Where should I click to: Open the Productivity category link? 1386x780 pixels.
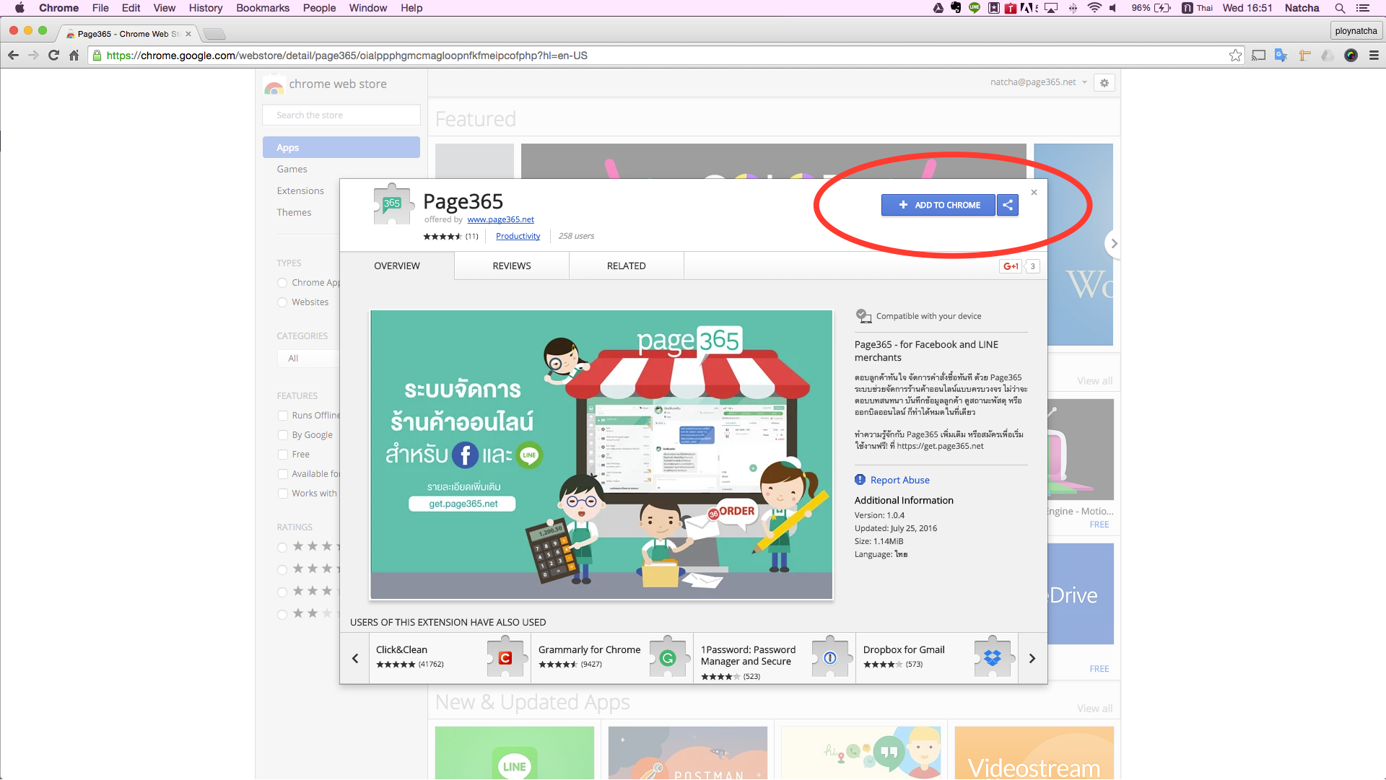click(518, 236)
